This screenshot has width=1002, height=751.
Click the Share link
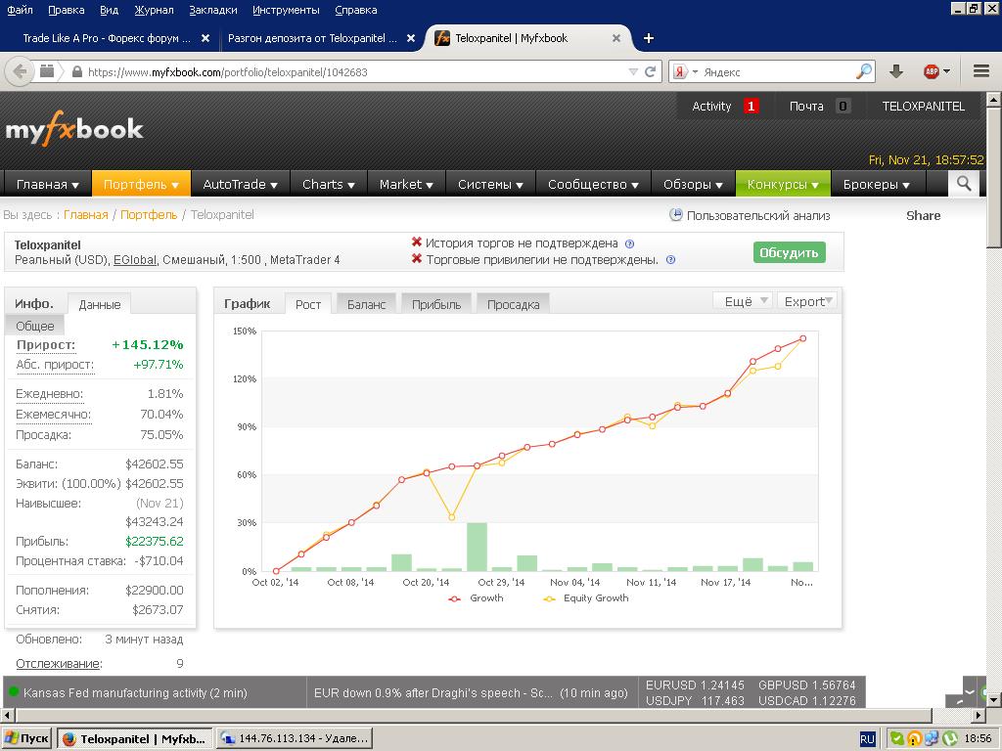(x=924, y=215)
